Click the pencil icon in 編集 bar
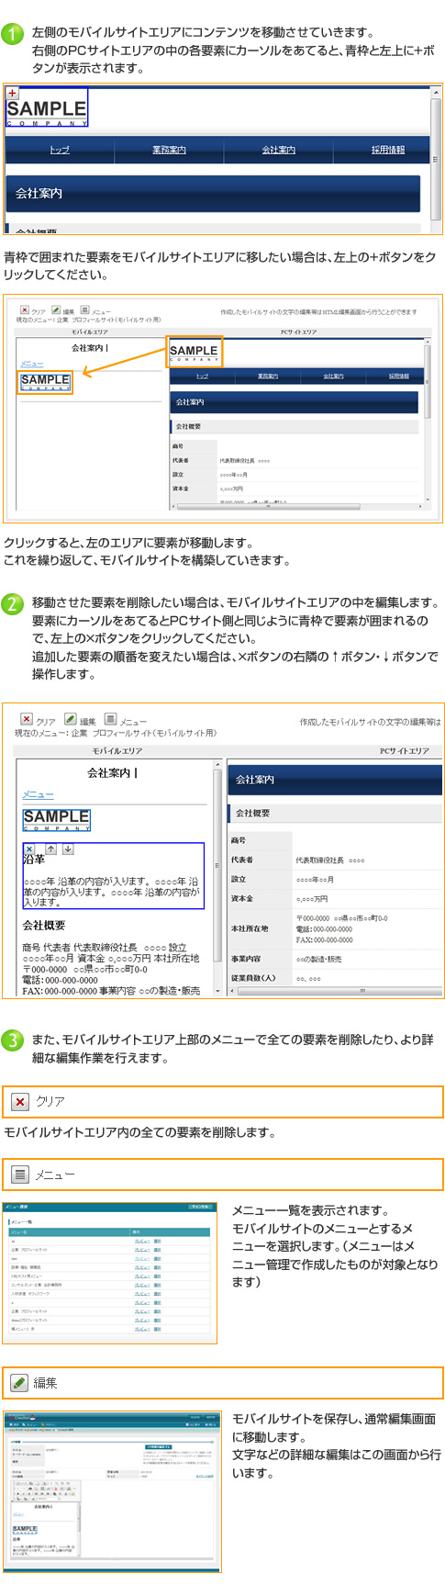445x1585 pixels. click(x=20, y=1382)
